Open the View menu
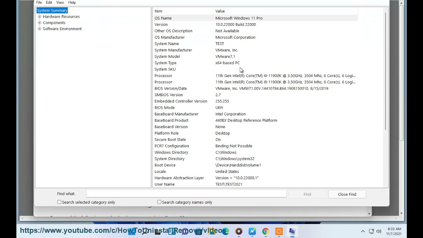 coord(60,3)
